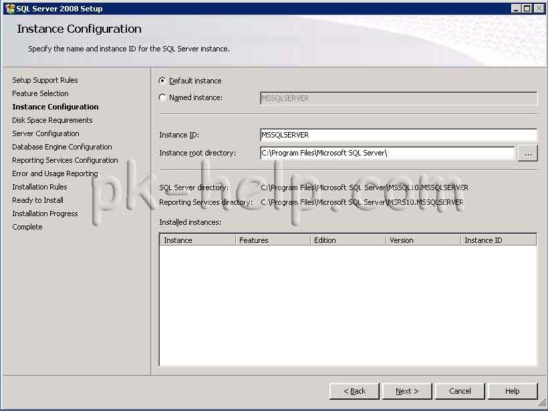
Task: Select Disk Space Requirements step
Action: click(x=52, y=120)
